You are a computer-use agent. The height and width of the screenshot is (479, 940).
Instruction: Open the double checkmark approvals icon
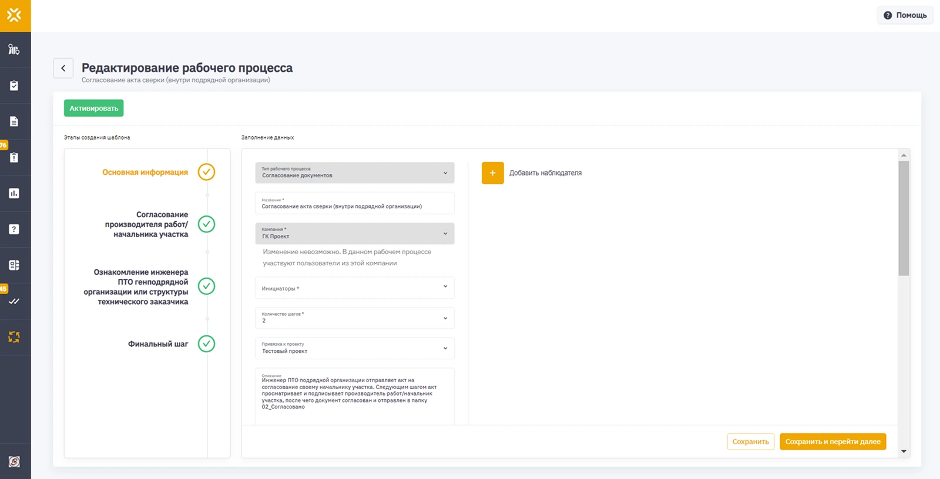[x=14, y=301]
